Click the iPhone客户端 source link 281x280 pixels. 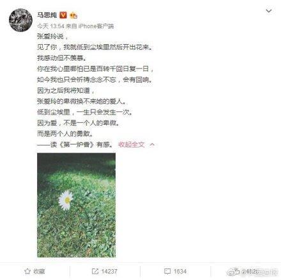[96, 26]
